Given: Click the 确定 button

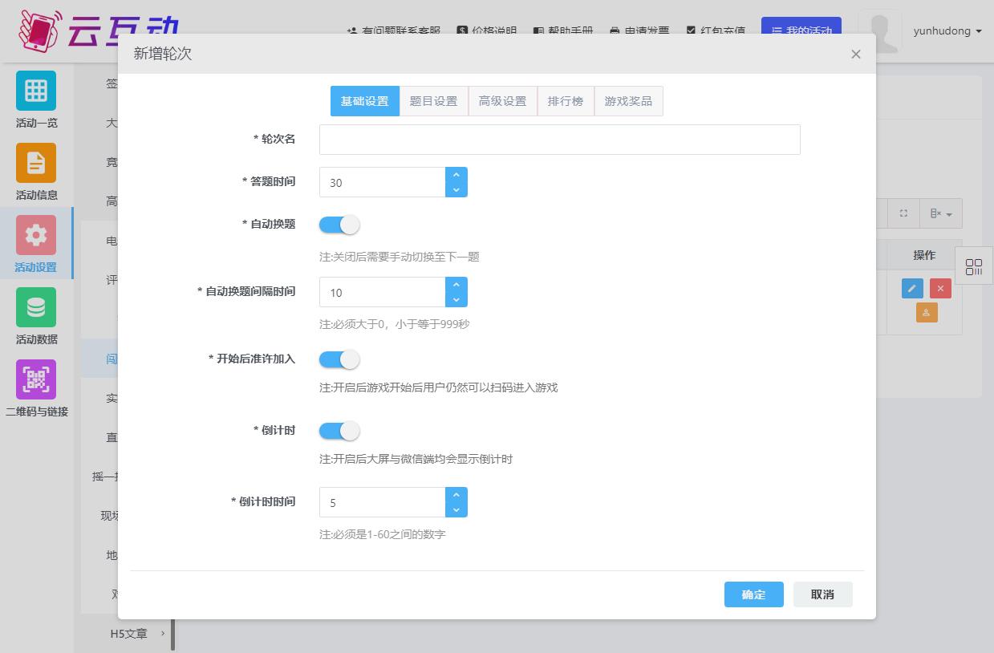Looking at the screenshot, I should point(753,594).
